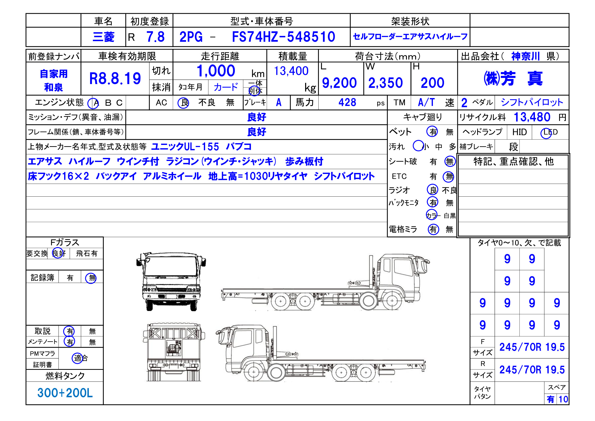Image resolution: width=595 pixels, height=421 pixels.
Task: Click the circled 無 for ETC
Action: [449, 177]
